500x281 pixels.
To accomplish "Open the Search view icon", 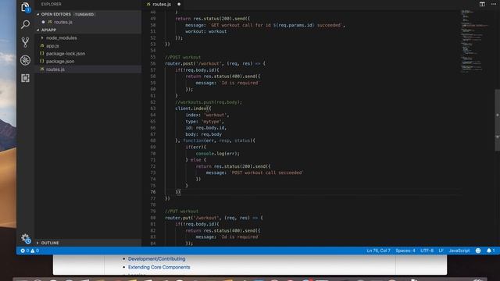I will [x=25, y=24].
